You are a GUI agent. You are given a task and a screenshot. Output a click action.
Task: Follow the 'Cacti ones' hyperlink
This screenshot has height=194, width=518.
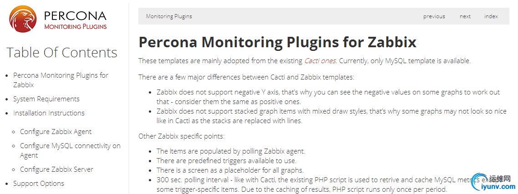coord(320,61)
